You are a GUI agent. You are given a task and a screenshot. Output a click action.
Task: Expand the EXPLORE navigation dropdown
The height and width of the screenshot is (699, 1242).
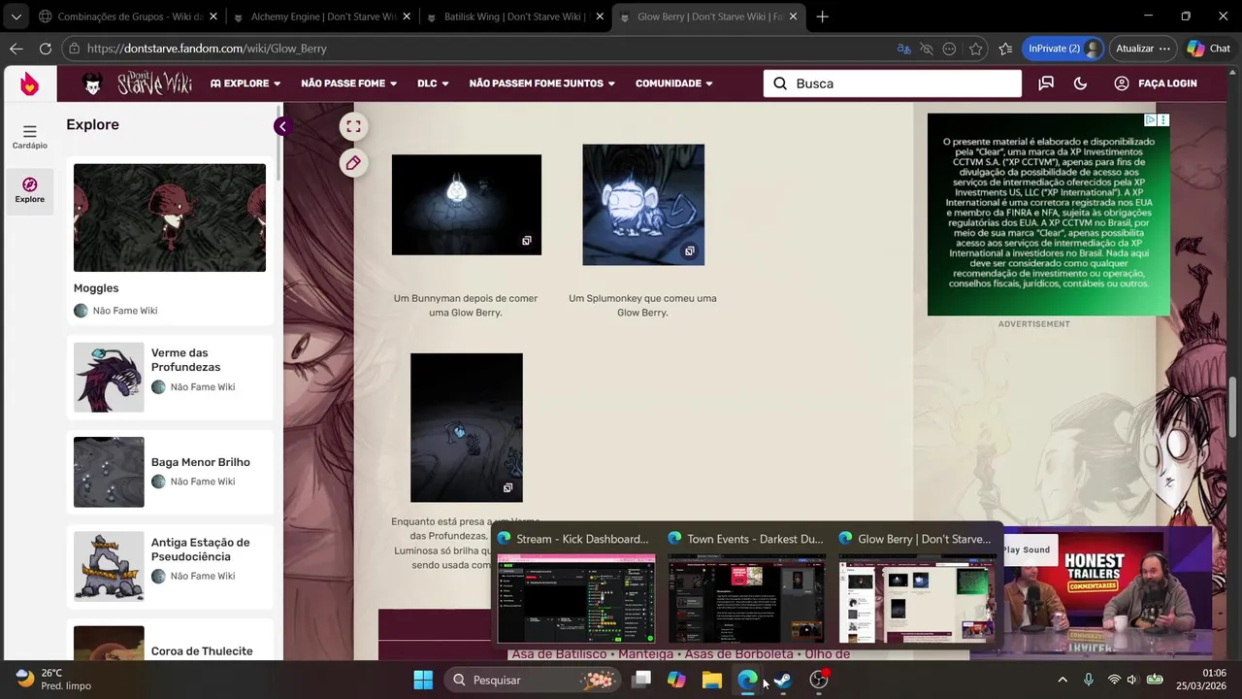[245, 83]
